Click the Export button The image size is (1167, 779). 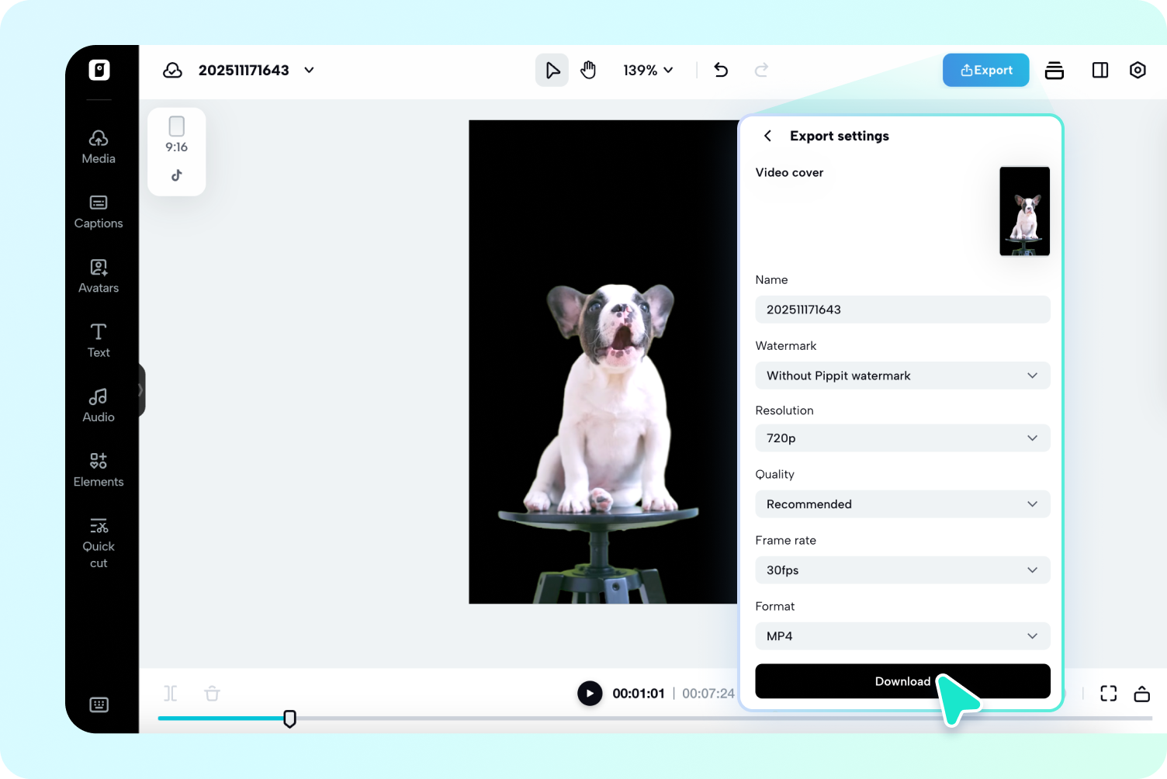tap(985, 70)
